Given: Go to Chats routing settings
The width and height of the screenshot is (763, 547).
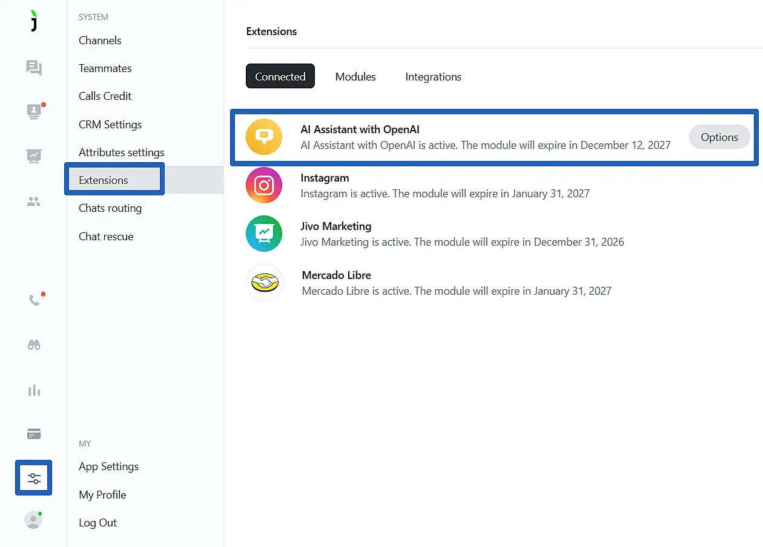Looking at the screenshot, I should 110,208.
